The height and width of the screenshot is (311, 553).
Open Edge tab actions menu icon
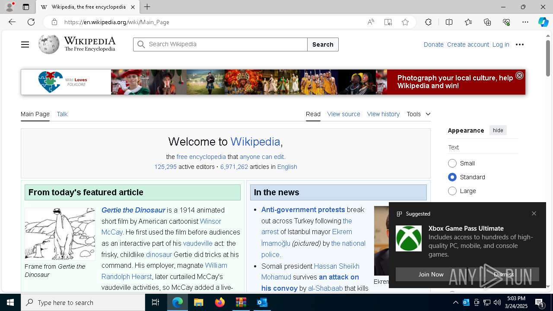point(26,7)
